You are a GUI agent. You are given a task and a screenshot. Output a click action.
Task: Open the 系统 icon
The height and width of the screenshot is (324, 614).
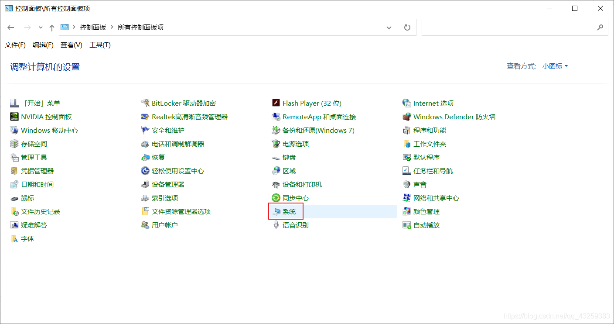click(276, 211)
